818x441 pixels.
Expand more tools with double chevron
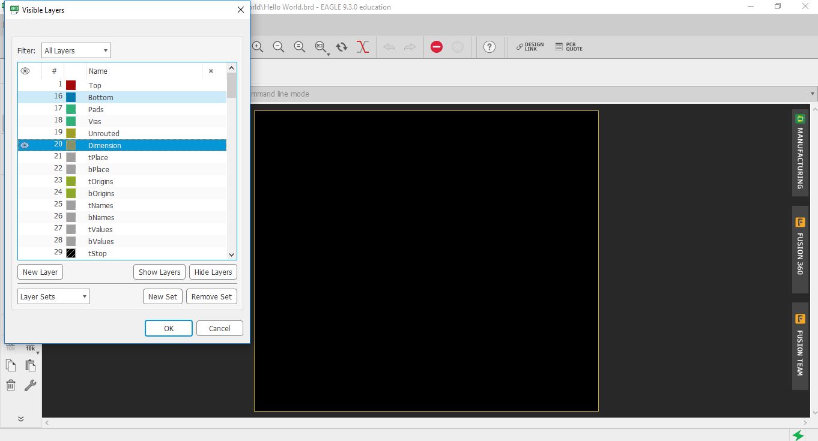click(x=20, y=419)
